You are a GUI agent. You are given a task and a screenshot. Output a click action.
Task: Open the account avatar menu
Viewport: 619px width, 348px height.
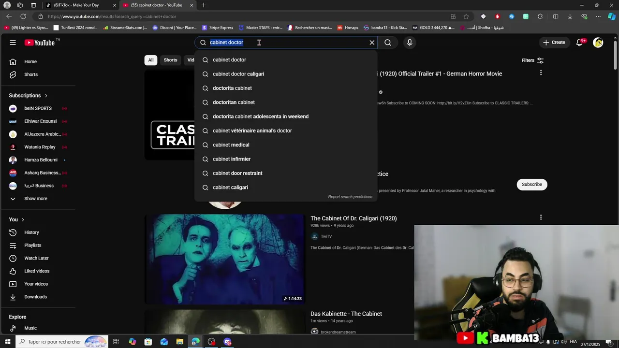coord(598,43)
